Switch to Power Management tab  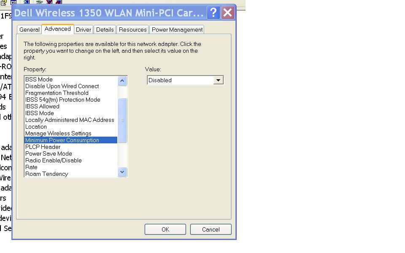pos(177,30)
